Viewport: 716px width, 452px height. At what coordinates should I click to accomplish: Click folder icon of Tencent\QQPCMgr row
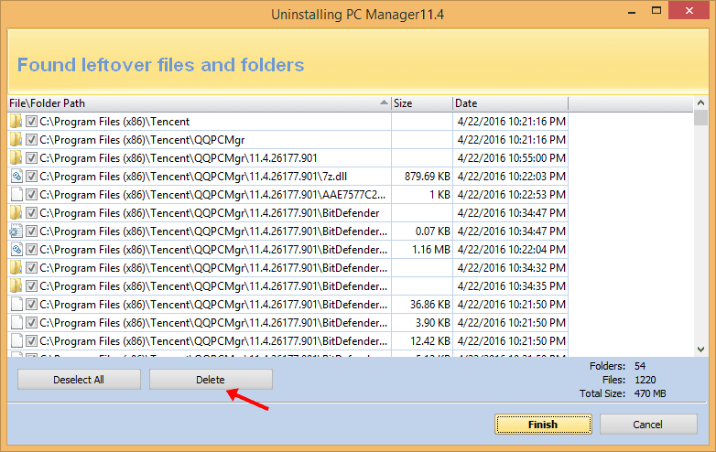[16, 140]
